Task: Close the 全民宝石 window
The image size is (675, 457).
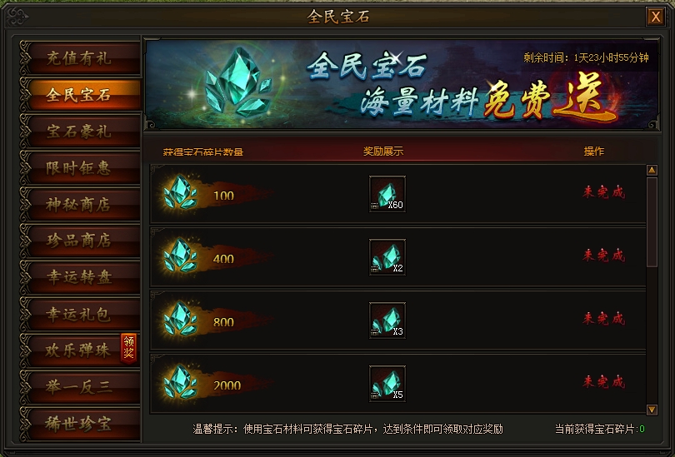Action: (x=655, y=17)
